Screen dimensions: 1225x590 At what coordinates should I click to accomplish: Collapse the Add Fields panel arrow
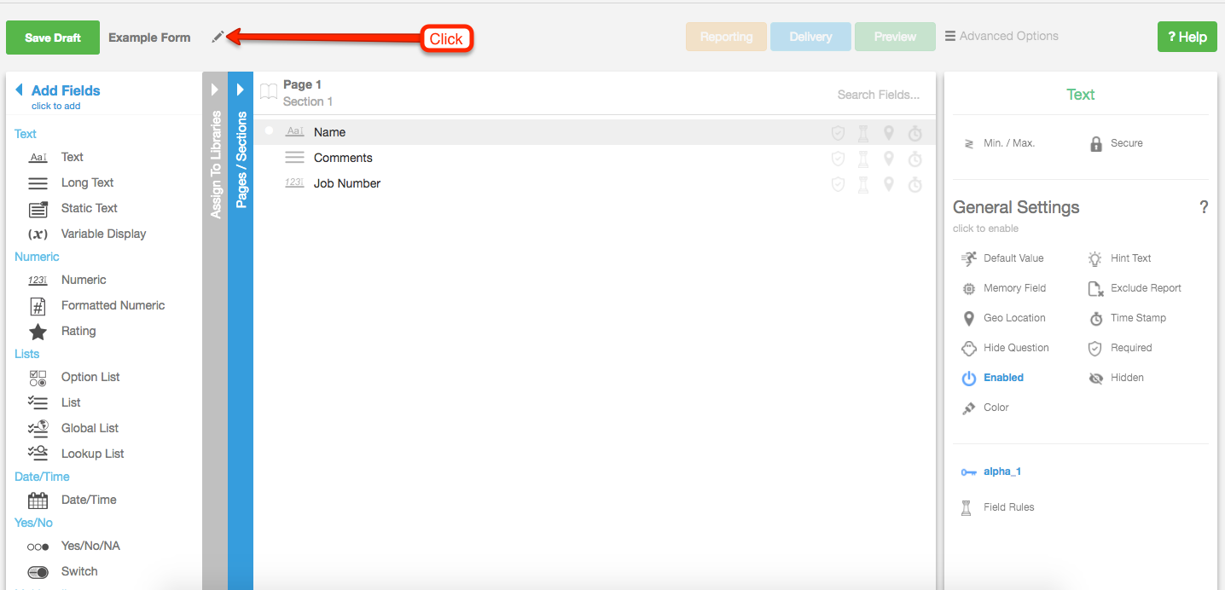click(19, 90)
